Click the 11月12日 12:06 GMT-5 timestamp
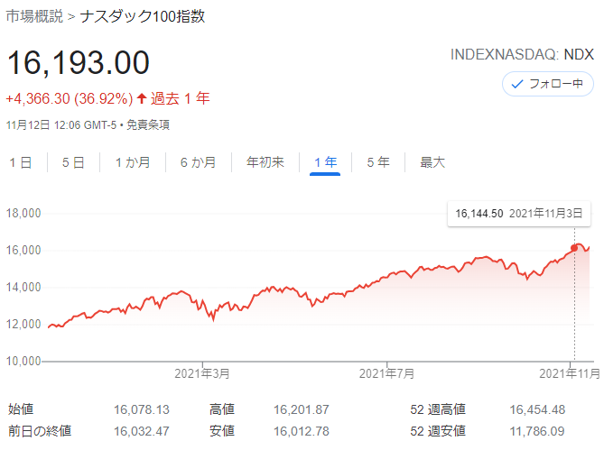 (61, 125)
